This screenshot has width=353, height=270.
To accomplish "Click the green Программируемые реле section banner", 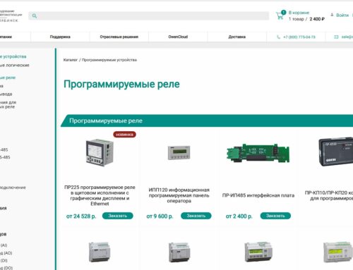I will tap(207, 121).
